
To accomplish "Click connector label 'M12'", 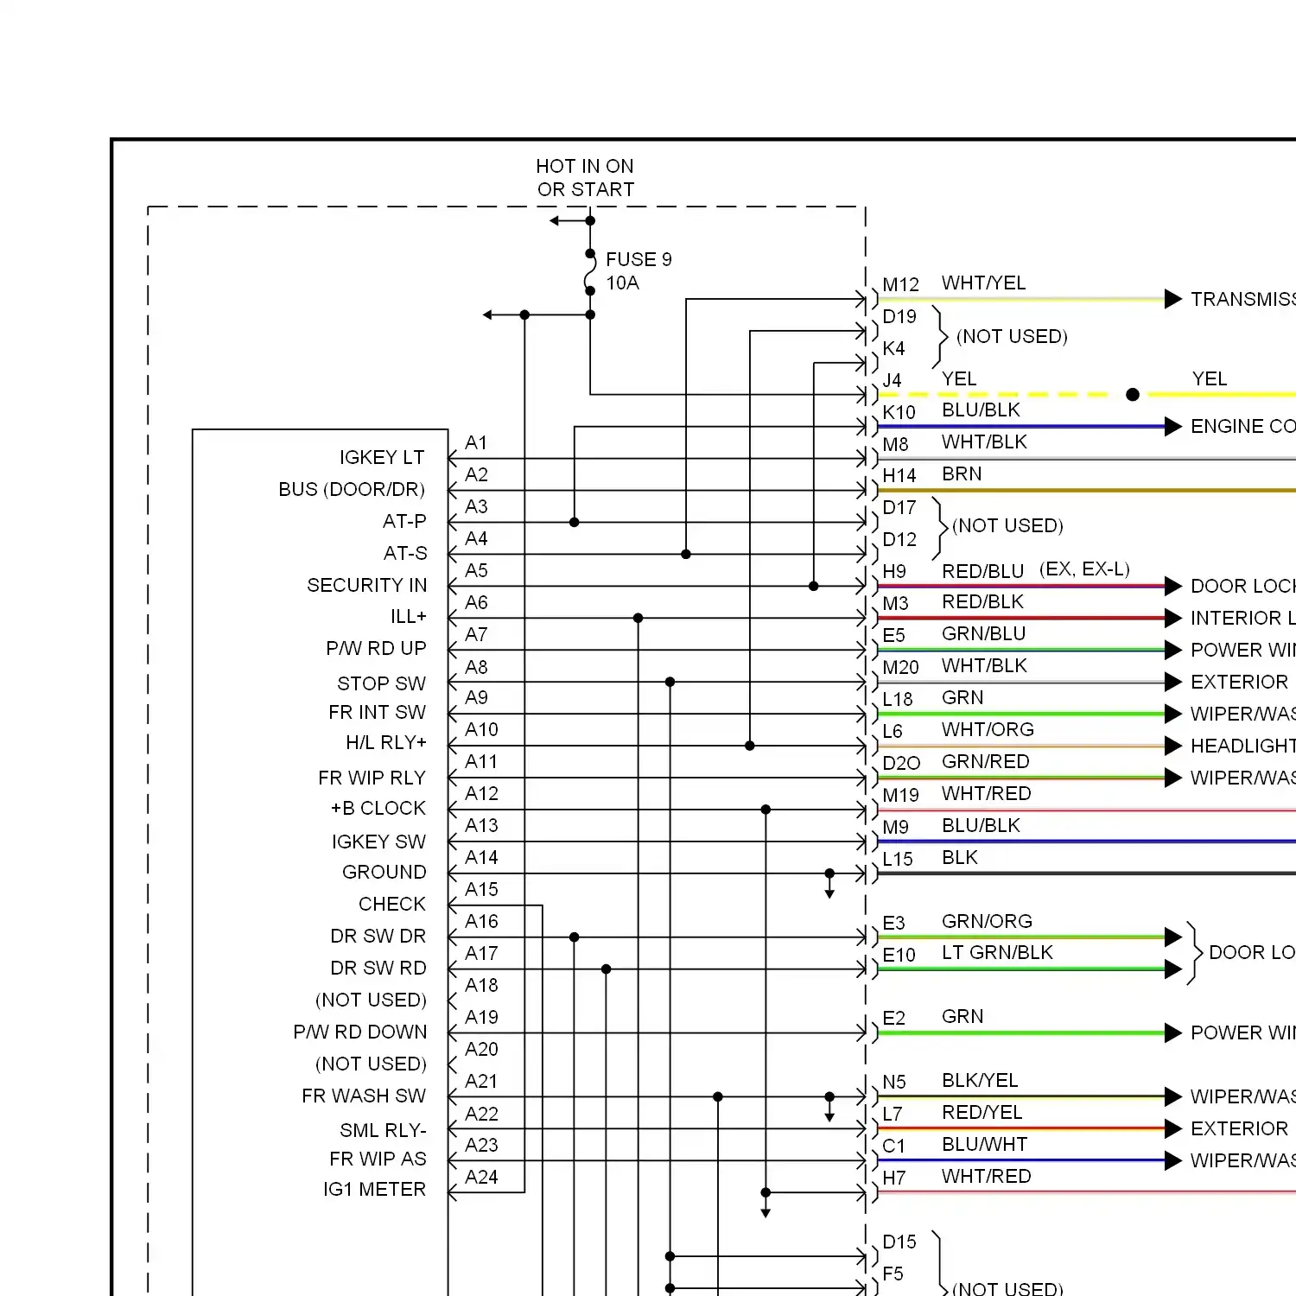I will pos(900,284).
